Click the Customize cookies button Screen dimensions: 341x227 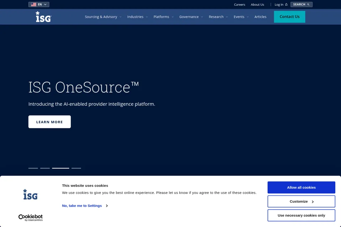(x=301, y=201)
